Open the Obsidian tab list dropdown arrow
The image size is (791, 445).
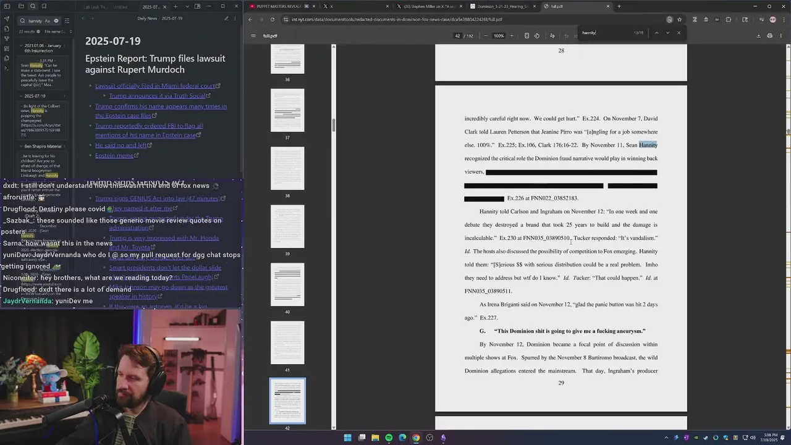(187, 7)
